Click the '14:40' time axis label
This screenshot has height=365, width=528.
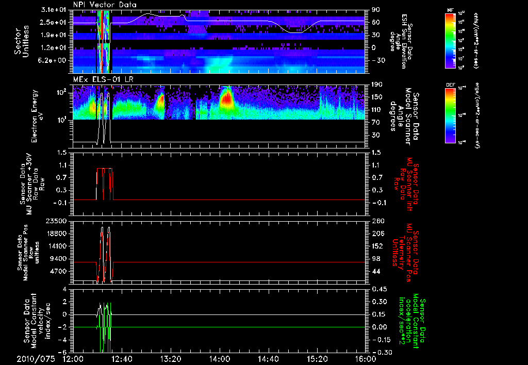coord(268,359)
